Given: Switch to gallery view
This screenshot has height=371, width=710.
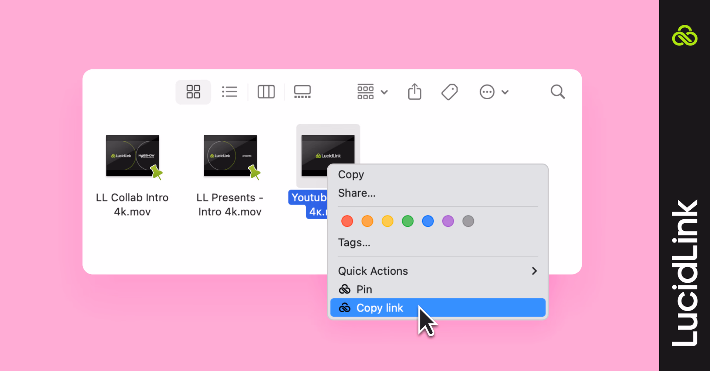Looking at the screenshot, I should pos(302,92).
